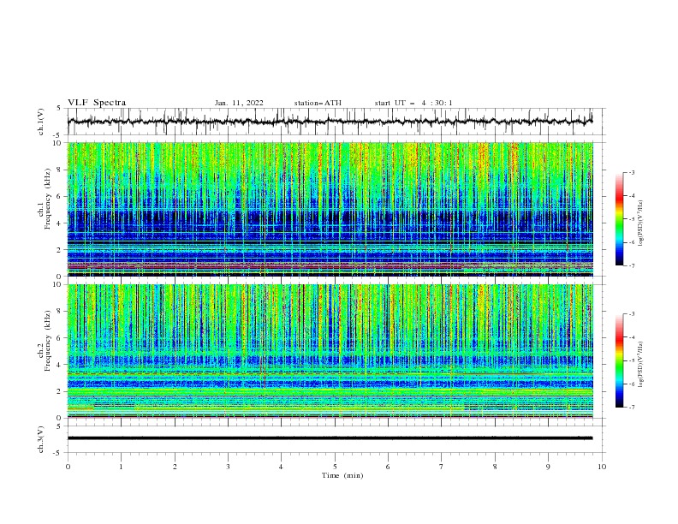This screenshot has width=678, height=524.
Task: Click the '-7' tick on ch.2 color bar
Action: coord(631,407)
